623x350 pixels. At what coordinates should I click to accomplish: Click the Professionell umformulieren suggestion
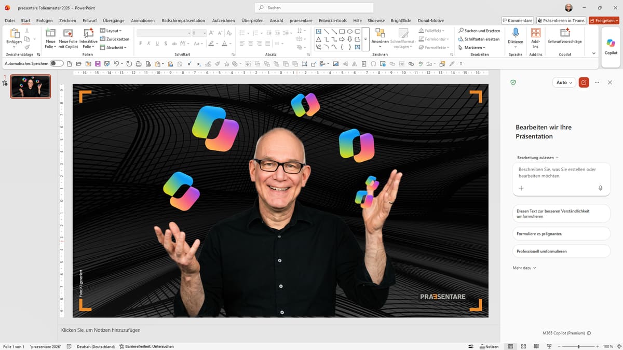pyautogui.click(x=561, y=251)
